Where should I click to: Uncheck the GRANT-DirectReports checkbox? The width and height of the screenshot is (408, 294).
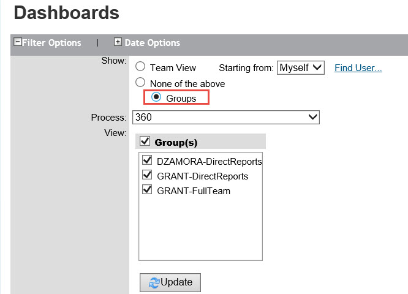click(147, 175)
